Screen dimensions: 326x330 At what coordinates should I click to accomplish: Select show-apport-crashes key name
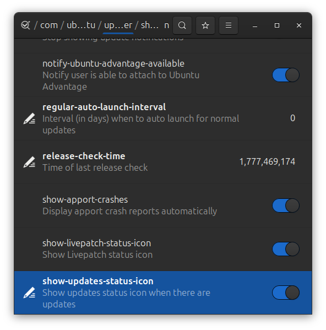[x=85, y=200]
